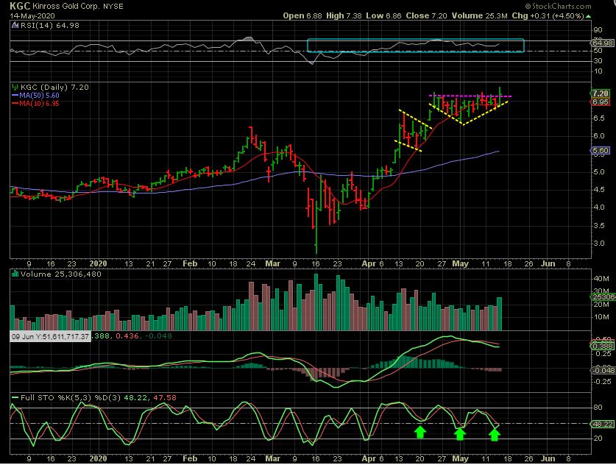The image size is (616, 465).
Task: Click the green -0.048 MACD histogram value in legend
Action: (x=159, y=336)
